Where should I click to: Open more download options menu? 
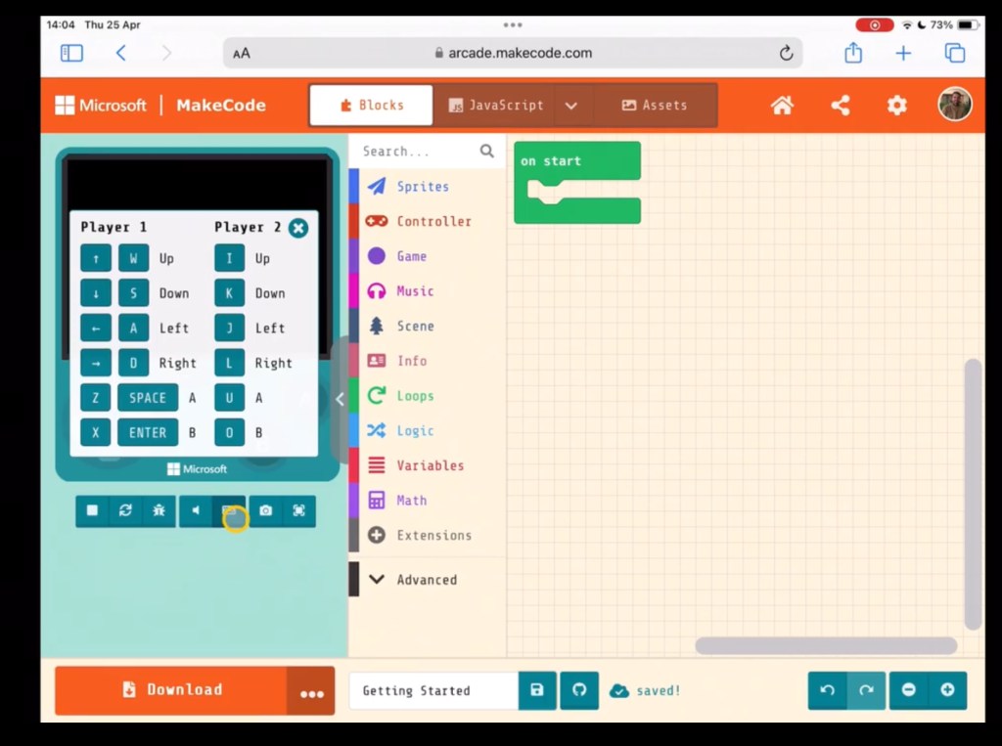tap(311, 691)
